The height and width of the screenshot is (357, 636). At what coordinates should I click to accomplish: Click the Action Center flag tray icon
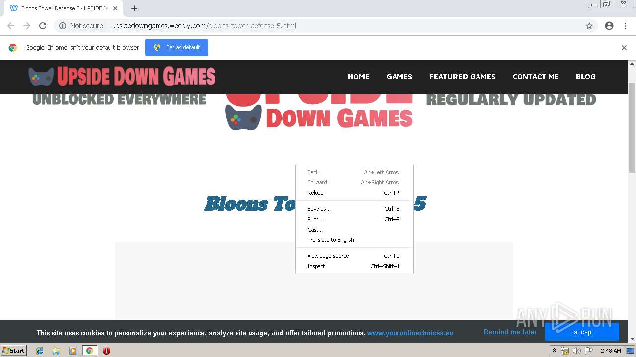pos(589,351)
